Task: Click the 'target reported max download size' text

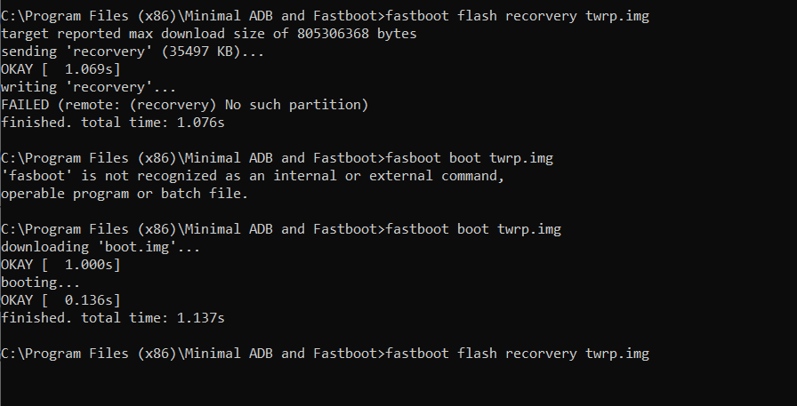Action: [125, 34]
